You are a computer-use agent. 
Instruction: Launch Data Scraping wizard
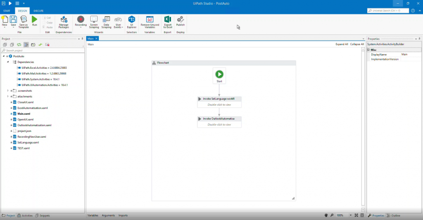106,22
